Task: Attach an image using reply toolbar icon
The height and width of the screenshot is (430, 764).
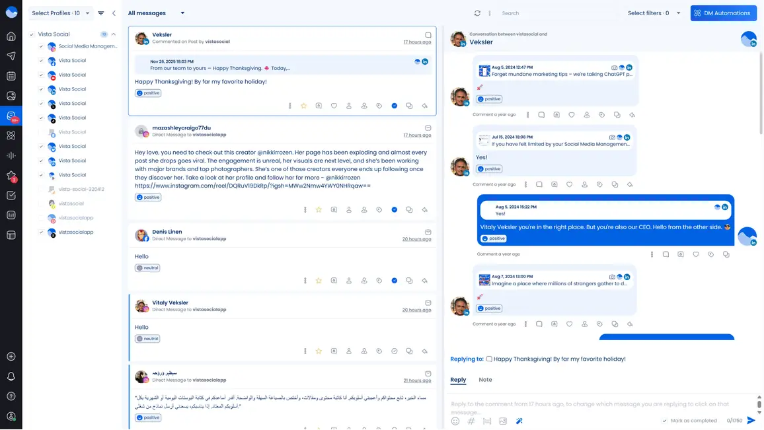Action: (x=503, y=421)
